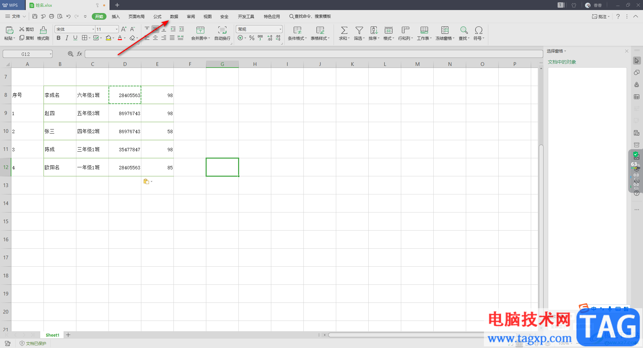Toggle Bold formatting

pyautogui.click(x=59, y=38)
